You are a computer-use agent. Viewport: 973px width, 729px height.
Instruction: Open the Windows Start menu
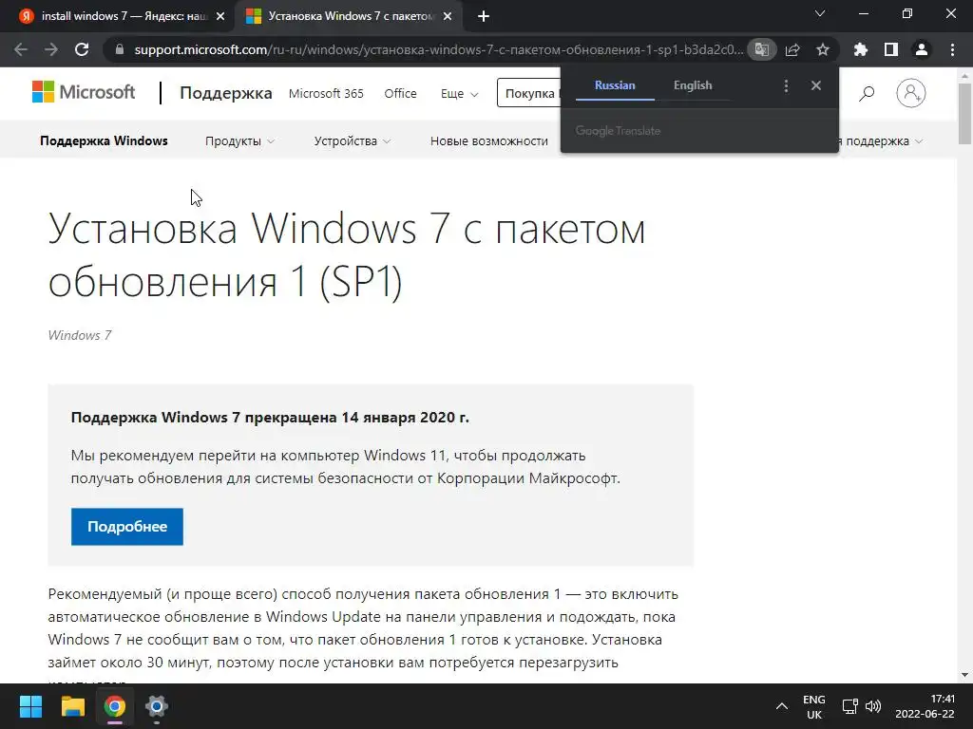click(x=30, y=706)
